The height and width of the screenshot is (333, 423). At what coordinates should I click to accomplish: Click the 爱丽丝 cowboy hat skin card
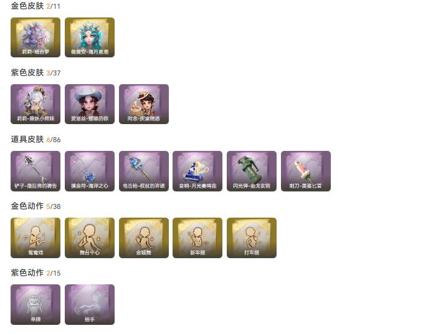point(90,104)
